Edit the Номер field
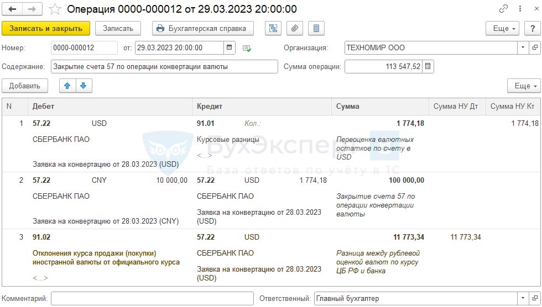Screen dimensions: 542x307 84,47
